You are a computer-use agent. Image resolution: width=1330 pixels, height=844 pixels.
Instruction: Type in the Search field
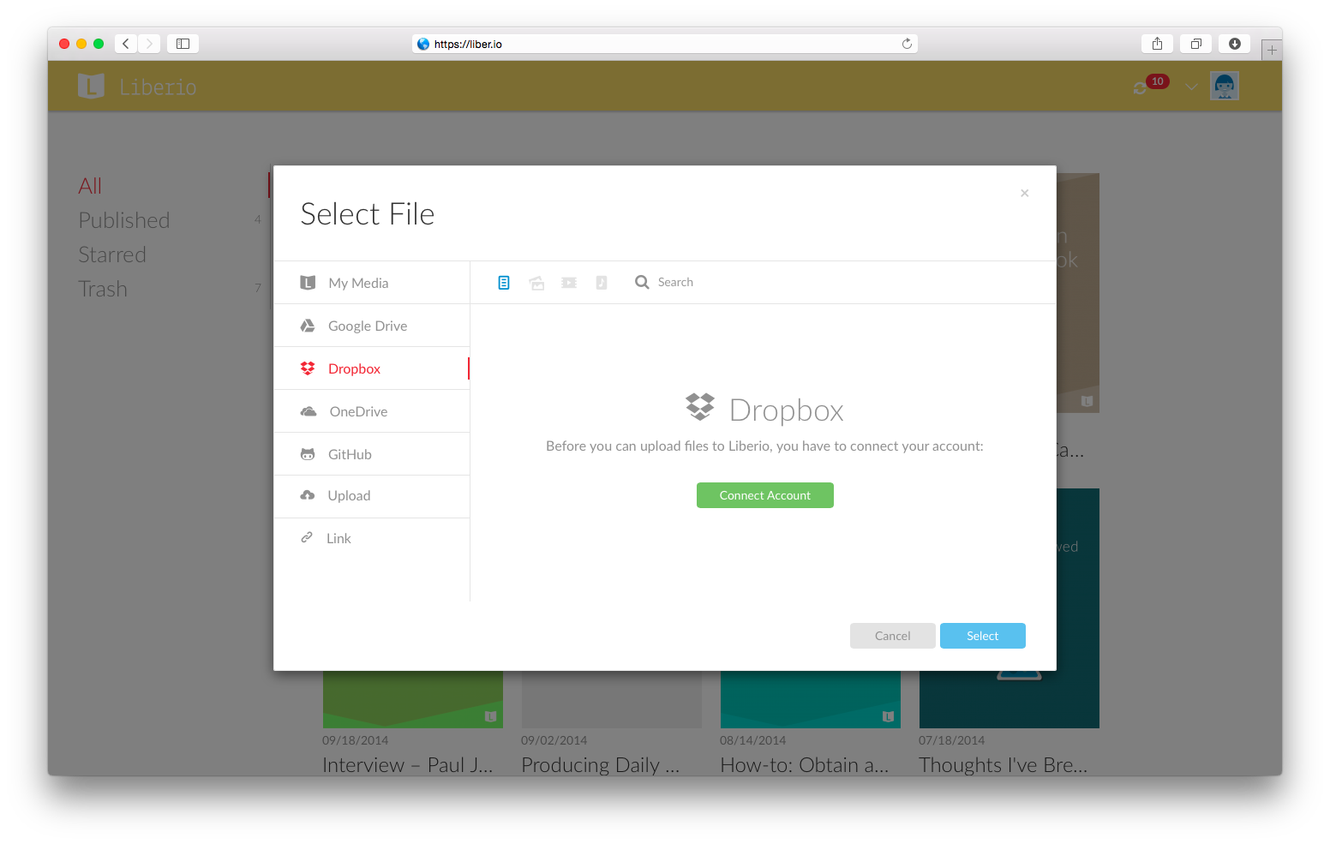click(711, 282)
